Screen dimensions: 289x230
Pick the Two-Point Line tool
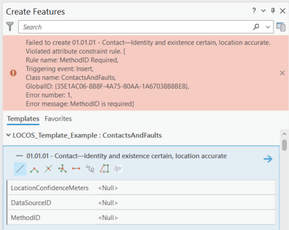click(76, 169)
